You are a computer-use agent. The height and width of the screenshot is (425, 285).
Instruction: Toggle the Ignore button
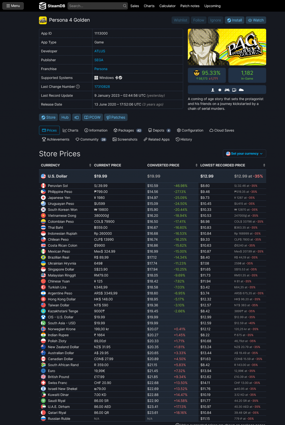[x=216, y=20]
